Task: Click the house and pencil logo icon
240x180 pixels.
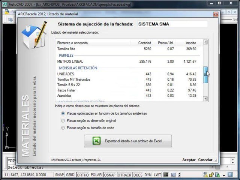Action: (34, 35)
